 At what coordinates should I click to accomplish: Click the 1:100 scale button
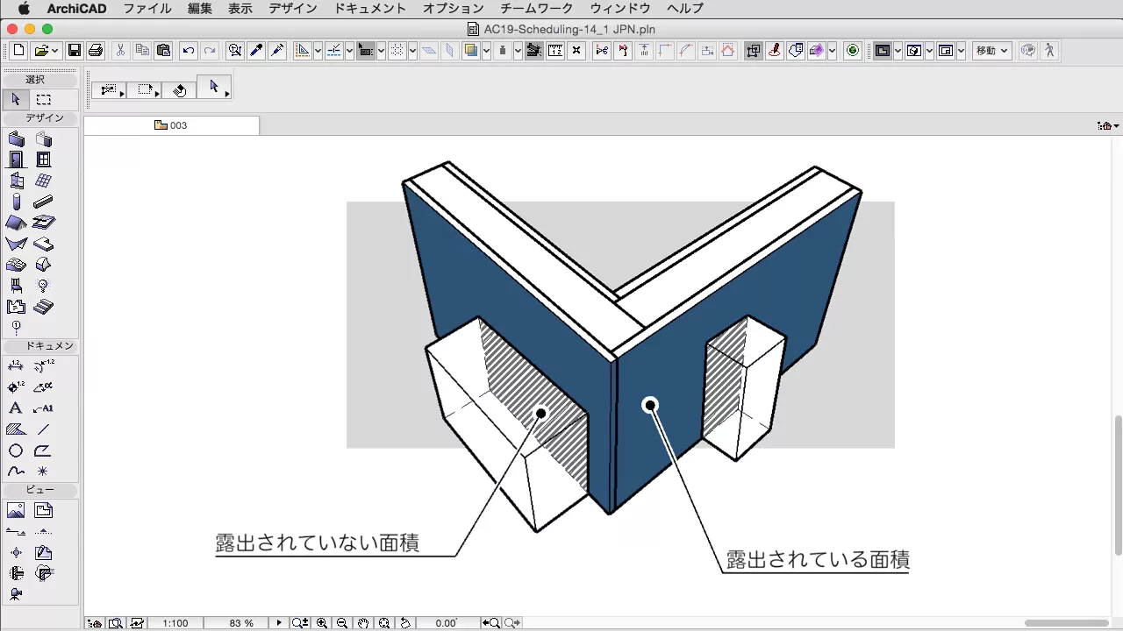pyautogui.click(x=175, y=623)
